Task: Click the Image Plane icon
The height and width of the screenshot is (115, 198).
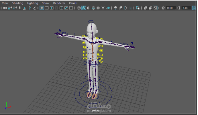Action: 24,8
